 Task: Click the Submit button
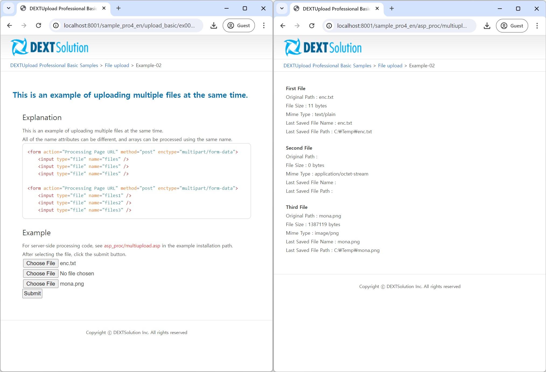coord(32,293)
